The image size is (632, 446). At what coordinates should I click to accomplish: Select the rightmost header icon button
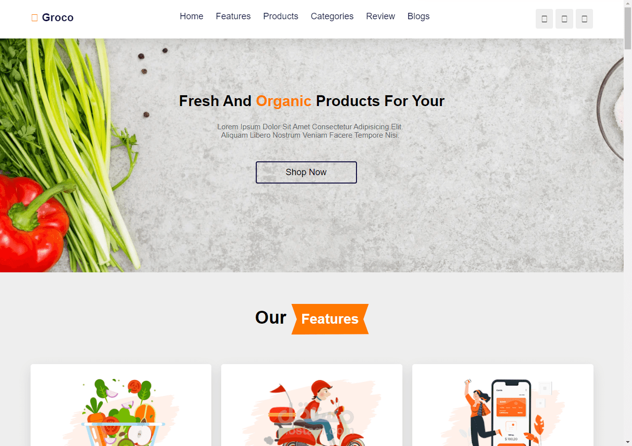[x=584, y=19]
